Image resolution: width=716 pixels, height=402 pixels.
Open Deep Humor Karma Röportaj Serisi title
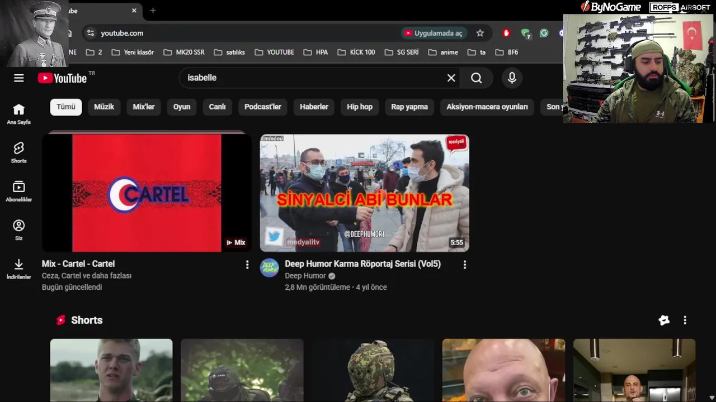362,264
